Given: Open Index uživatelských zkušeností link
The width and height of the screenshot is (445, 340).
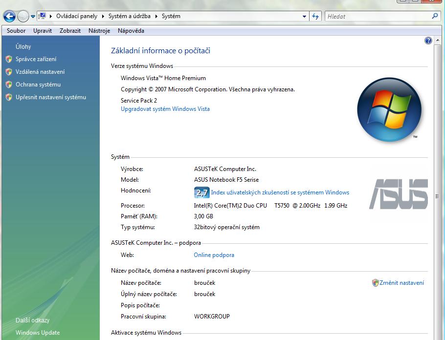Looking at the screenshot, I should 280,192.
